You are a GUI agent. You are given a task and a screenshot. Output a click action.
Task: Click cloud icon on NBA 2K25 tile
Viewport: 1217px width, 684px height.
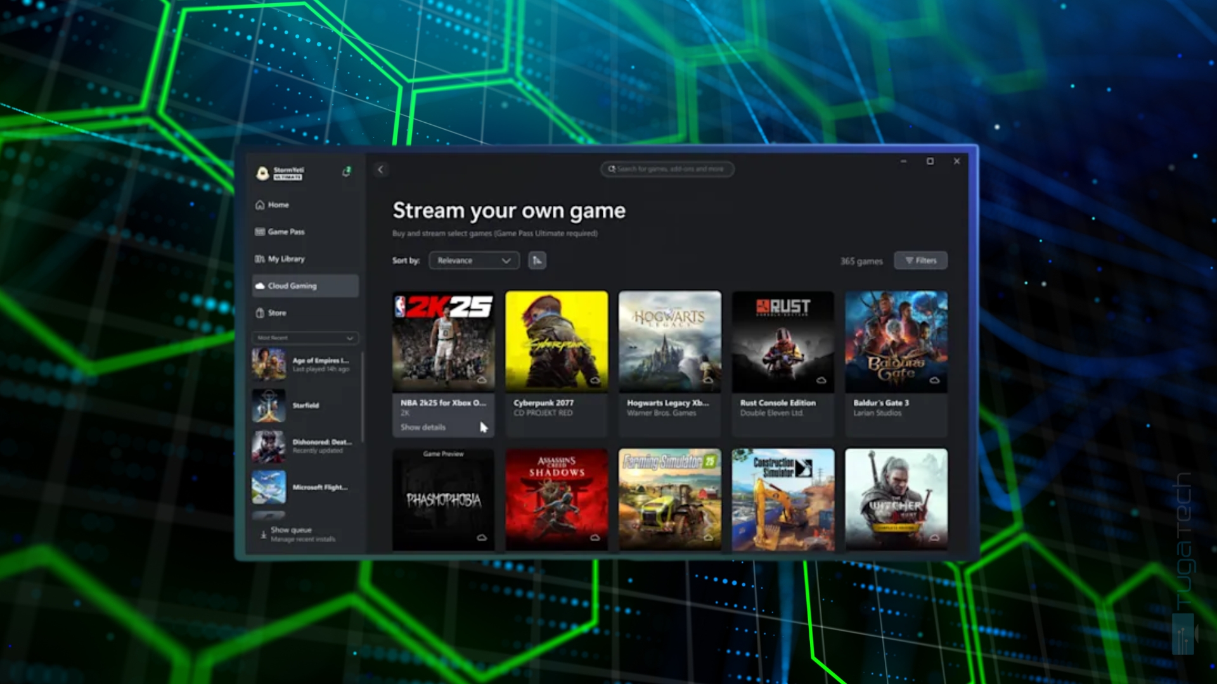tap(482, 380)
